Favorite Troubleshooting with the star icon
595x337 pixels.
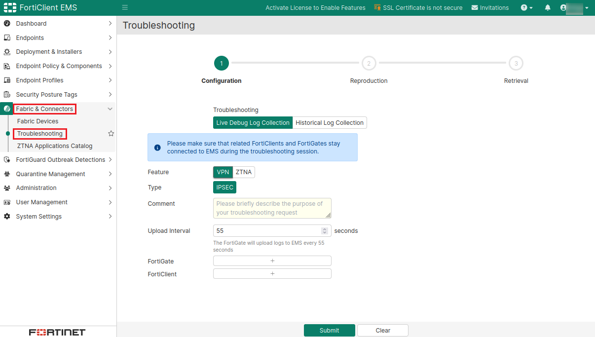(111, 134)
